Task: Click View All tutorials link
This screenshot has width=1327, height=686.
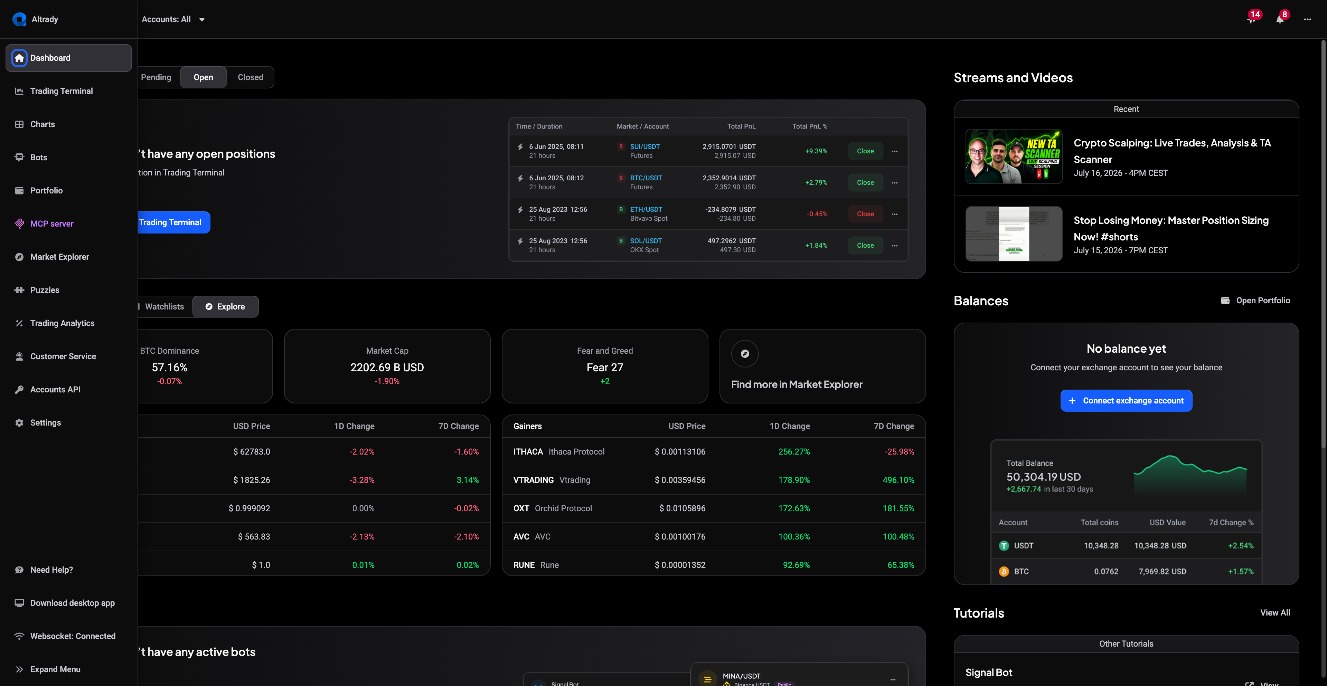Action: coord(1275,613)
